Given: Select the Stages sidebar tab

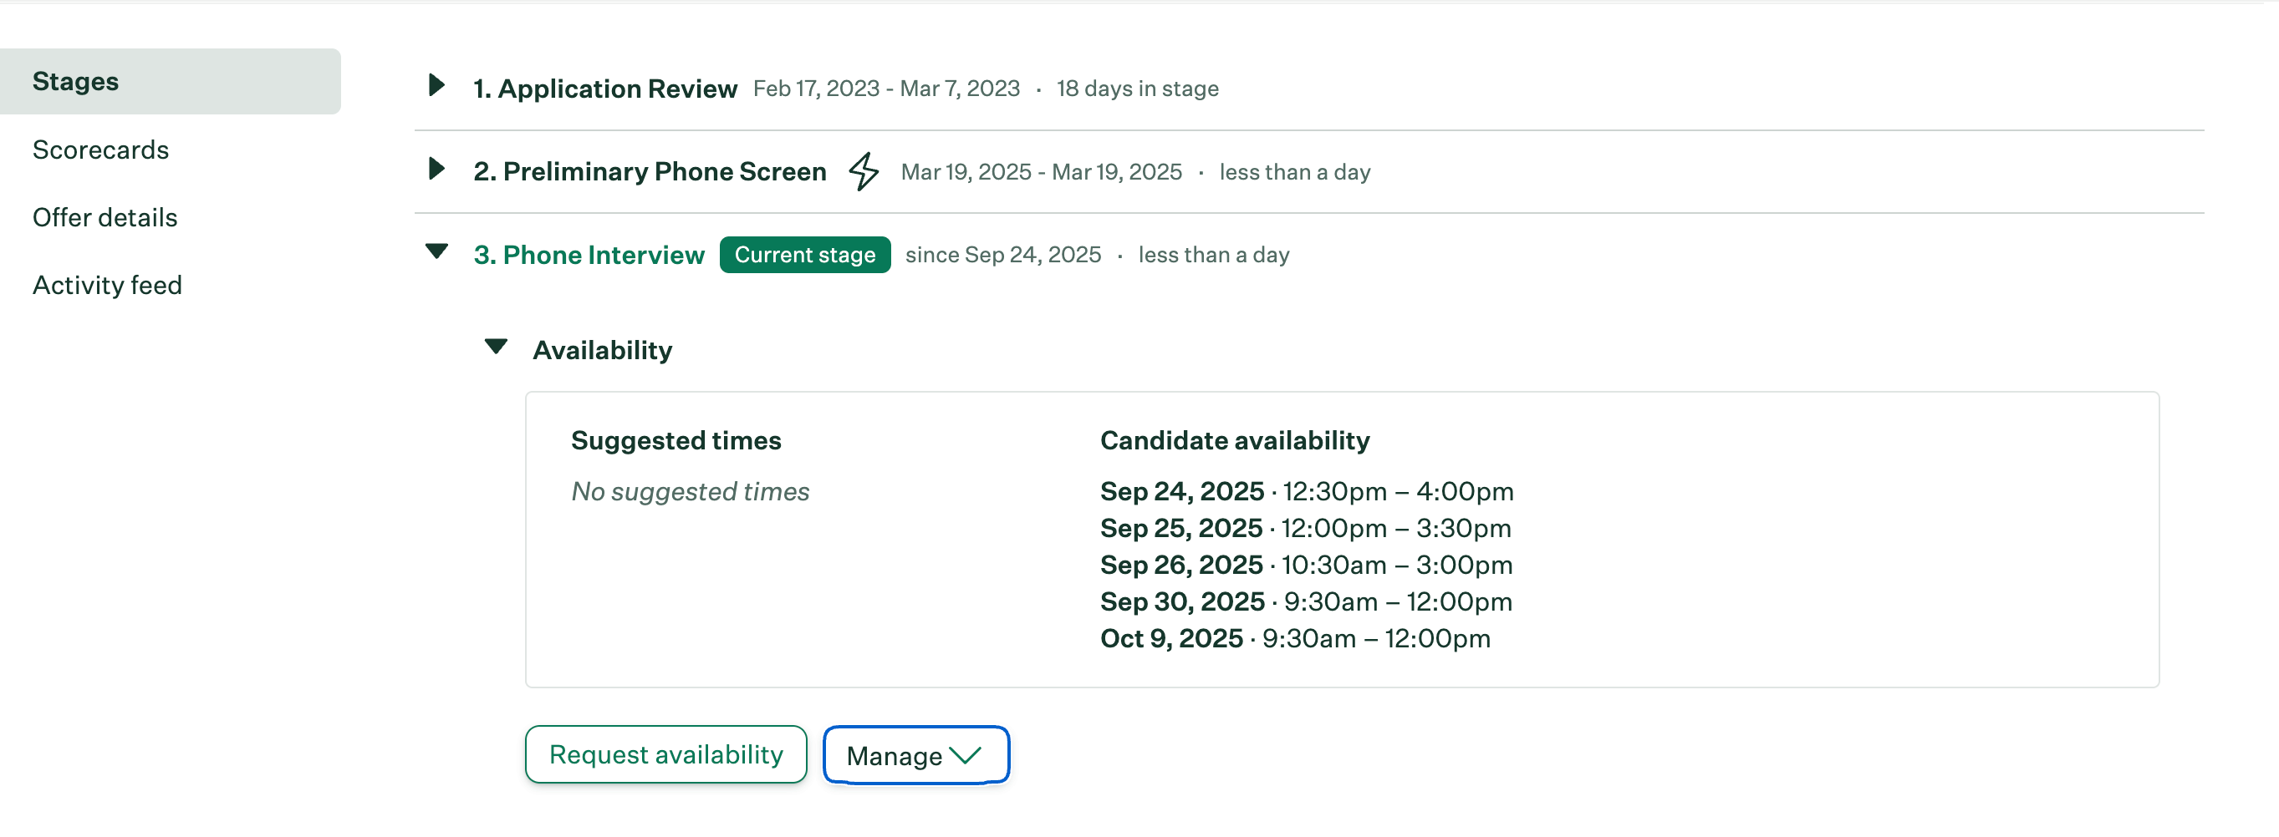Looking at the screenshot, I should coord(170,81).
